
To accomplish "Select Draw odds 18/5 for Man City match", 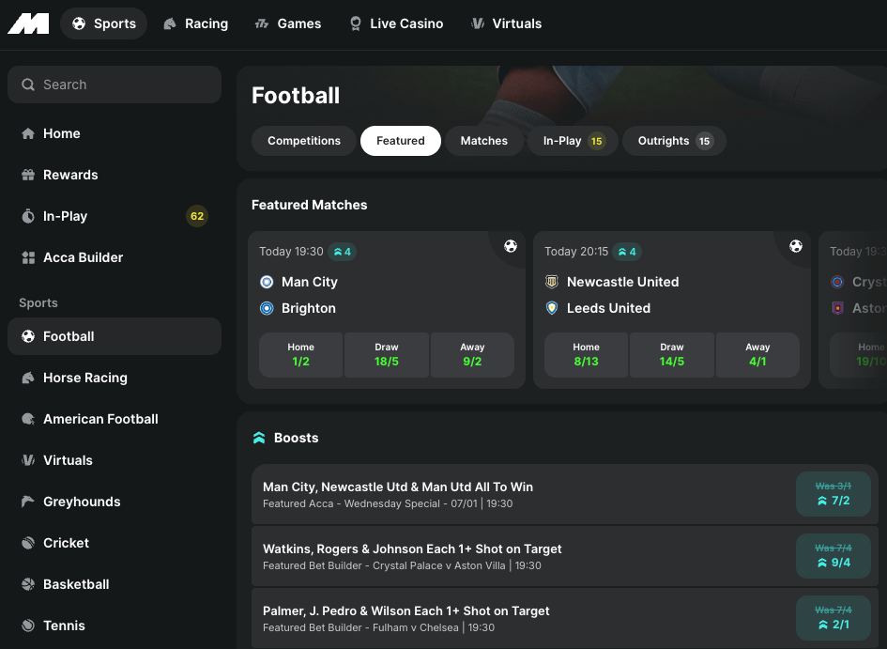I will [x=387, y=354].
